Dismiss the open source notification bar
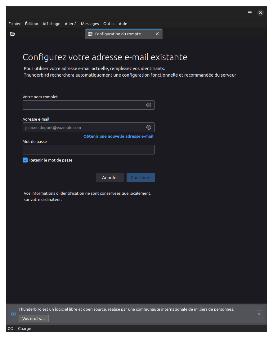Viewport: 273px width, 338px height. pos(259,314)
